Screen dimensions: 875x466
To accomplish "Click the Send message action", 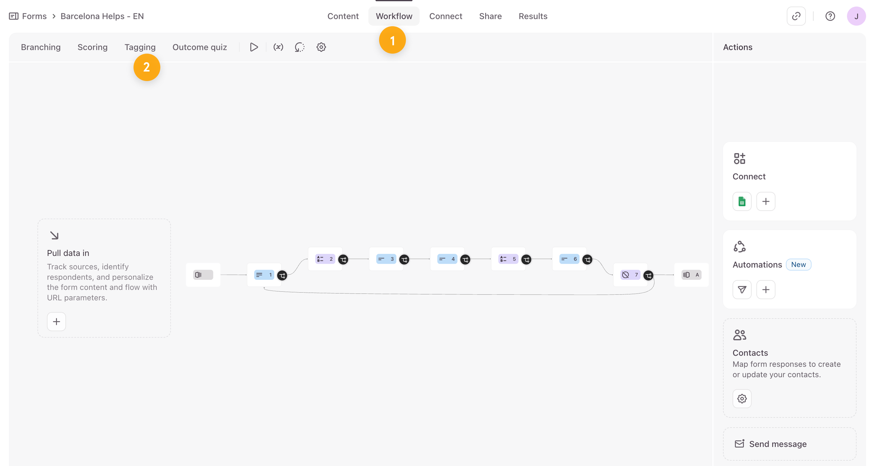I will point(789,444).
